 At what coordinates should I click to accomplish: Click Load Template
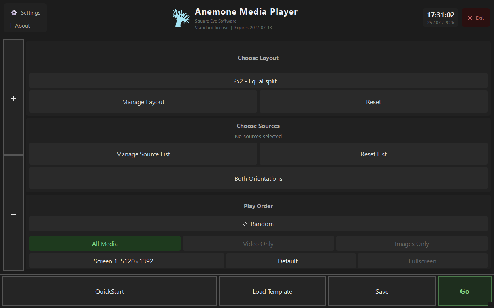tap(272, 292)
